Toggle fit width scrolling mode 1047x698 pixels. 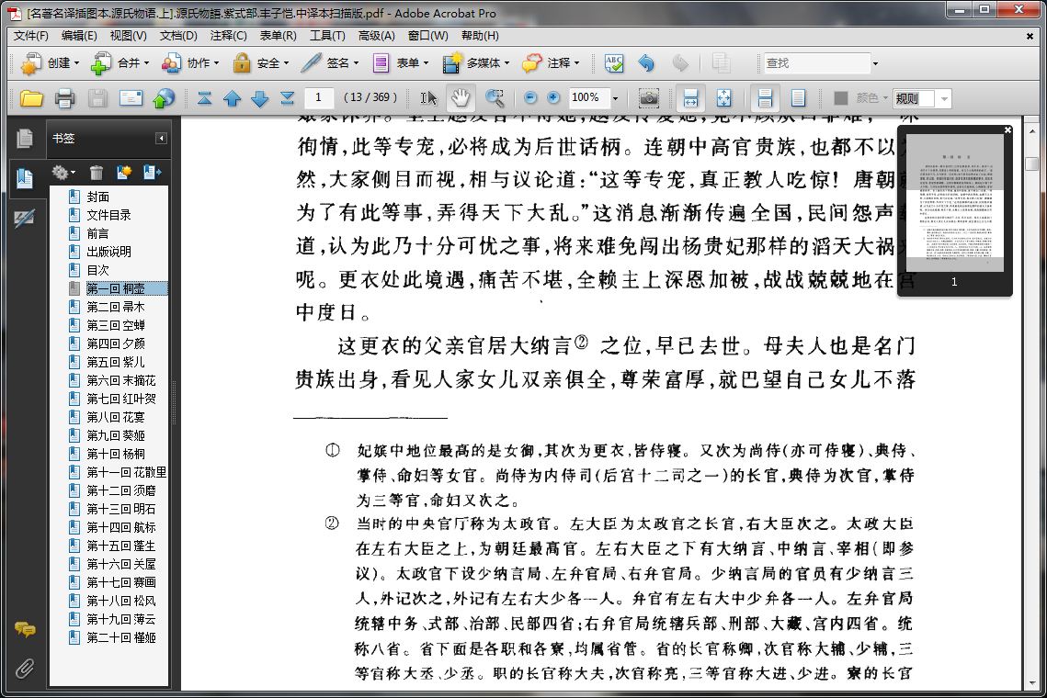pos(690,98)
